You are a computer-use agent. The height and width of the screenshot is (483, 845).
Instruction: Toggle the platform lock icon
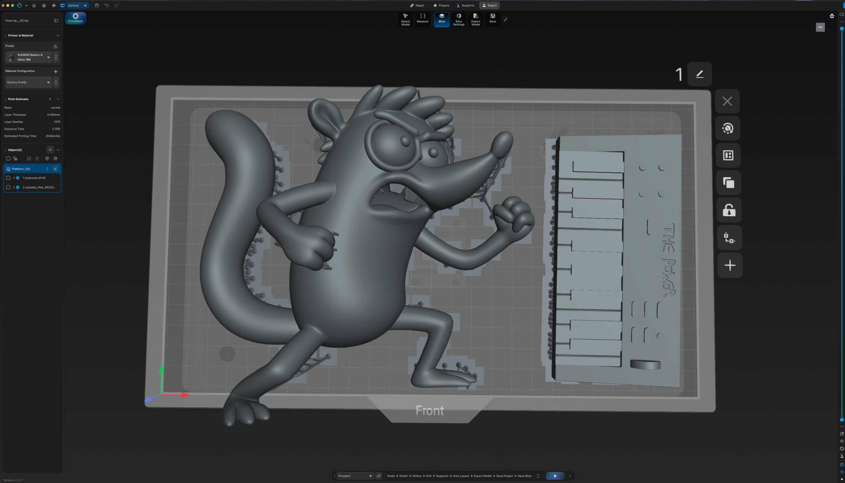click(x=729, y=210)
